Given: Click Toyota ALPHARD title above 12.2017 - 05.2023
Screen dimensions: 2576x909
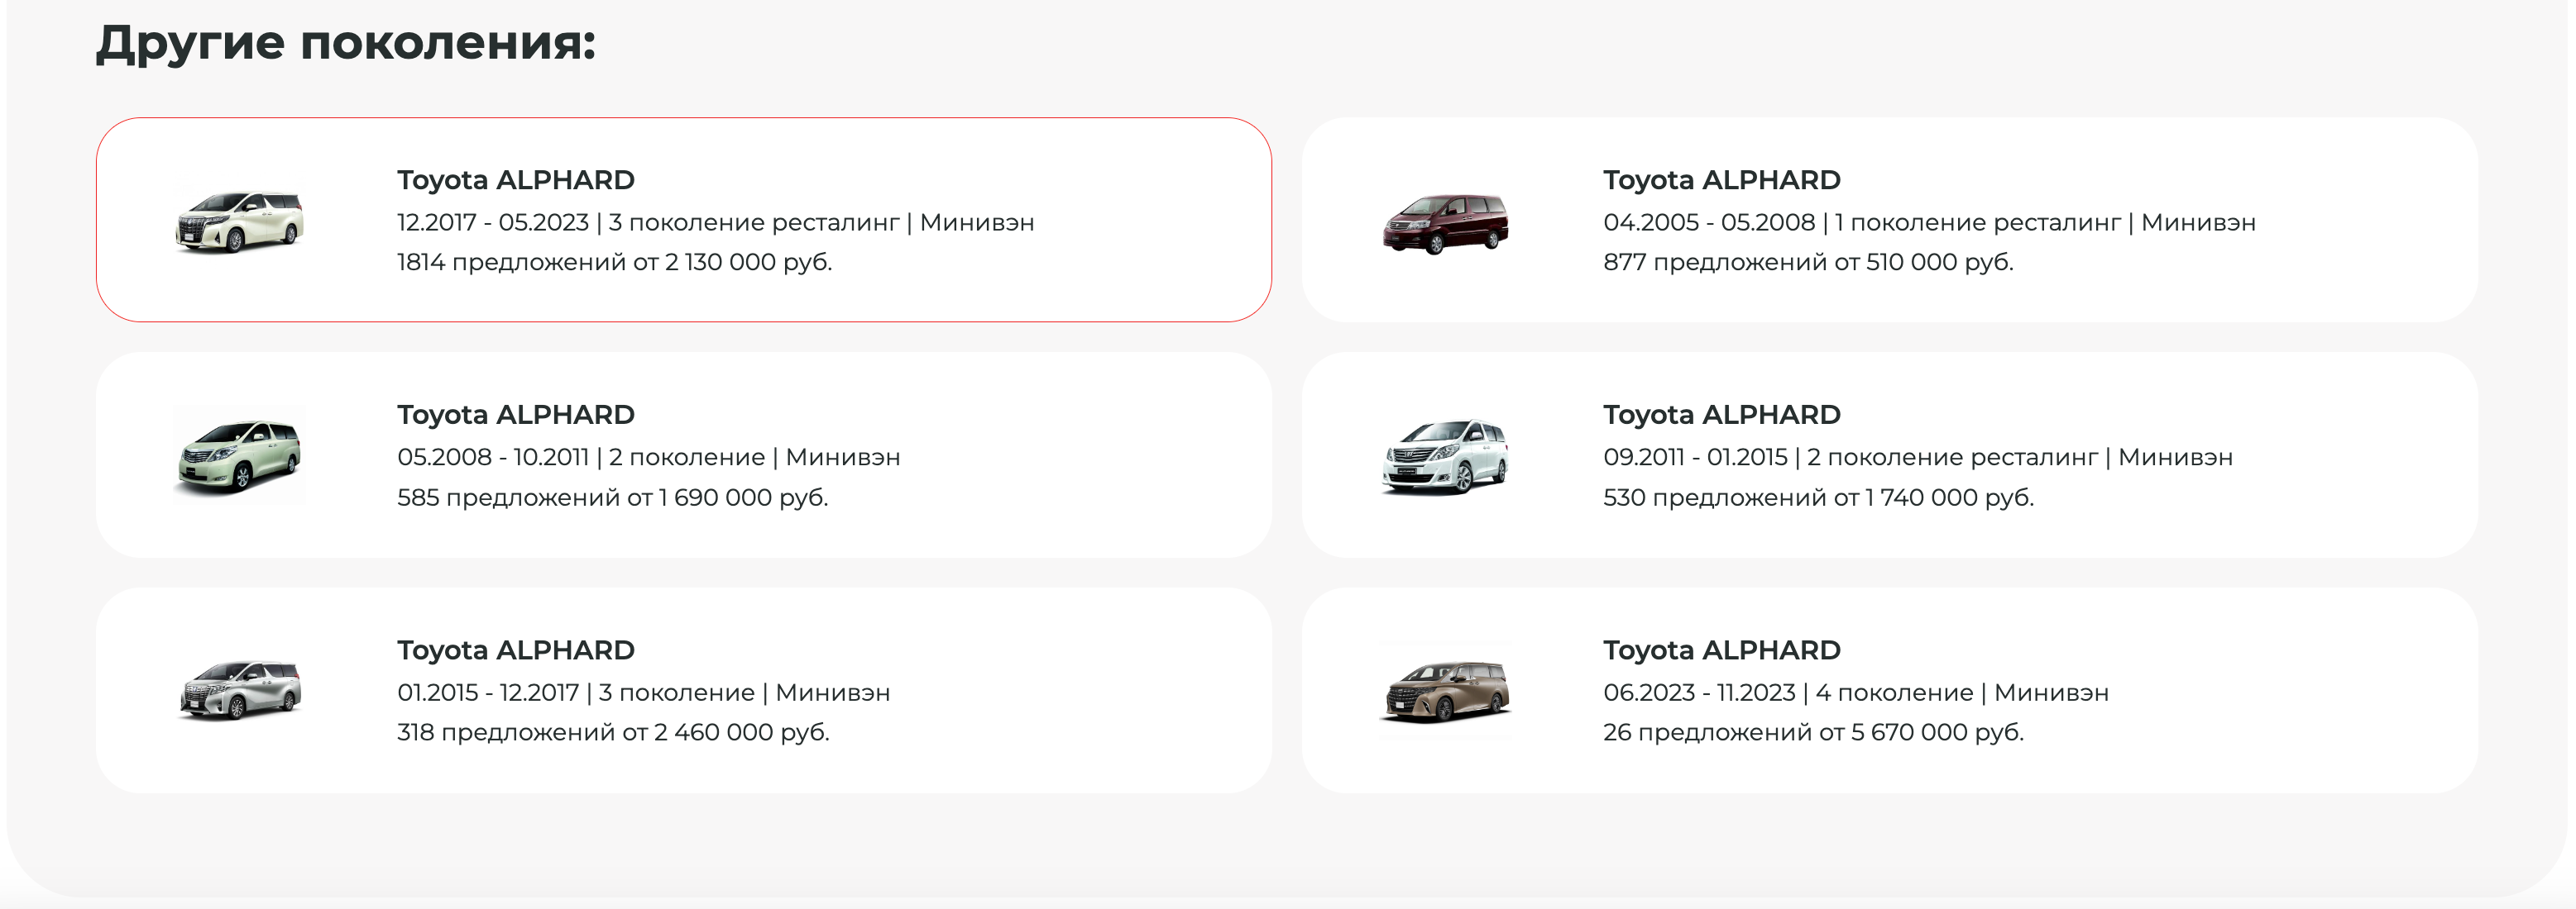Looking at the screenshot, I should [x=515, y=180].
